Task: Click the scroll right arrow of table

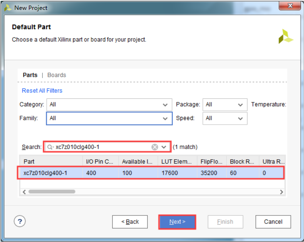Action: point(282,192)
